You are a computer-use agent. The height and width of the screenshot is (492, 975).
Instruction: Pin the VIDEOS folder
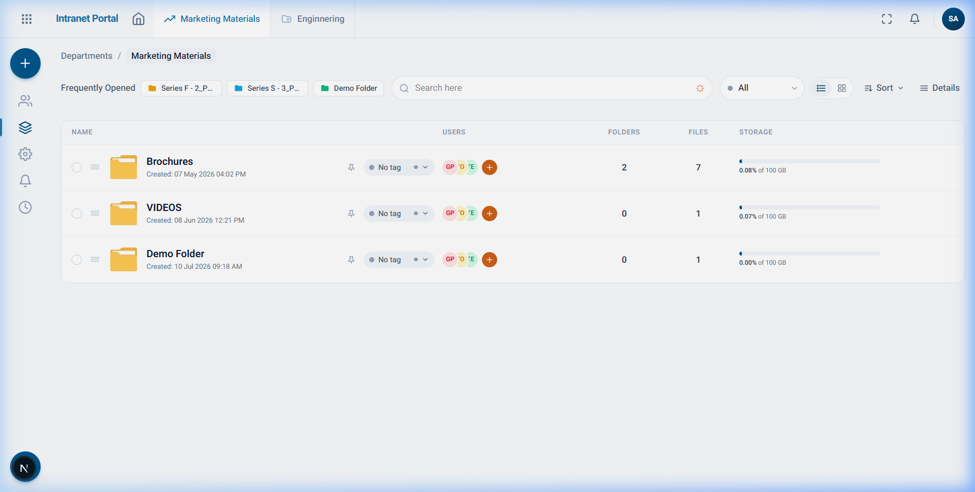351,214
